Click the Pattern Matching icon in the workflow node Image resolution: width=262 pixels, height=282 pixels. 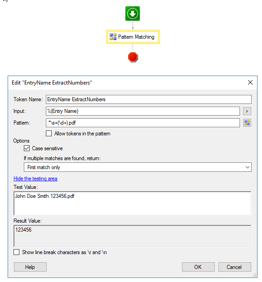[x=113, y=37]
